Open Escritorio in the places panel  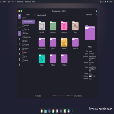[x=28, y=26]
